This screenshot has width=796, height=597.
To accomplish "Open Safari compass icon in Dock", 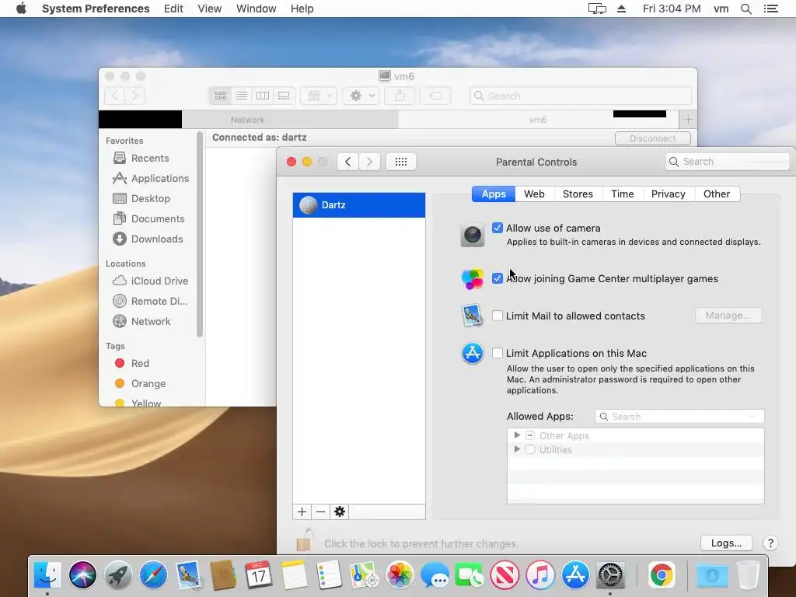I will 153,575.
